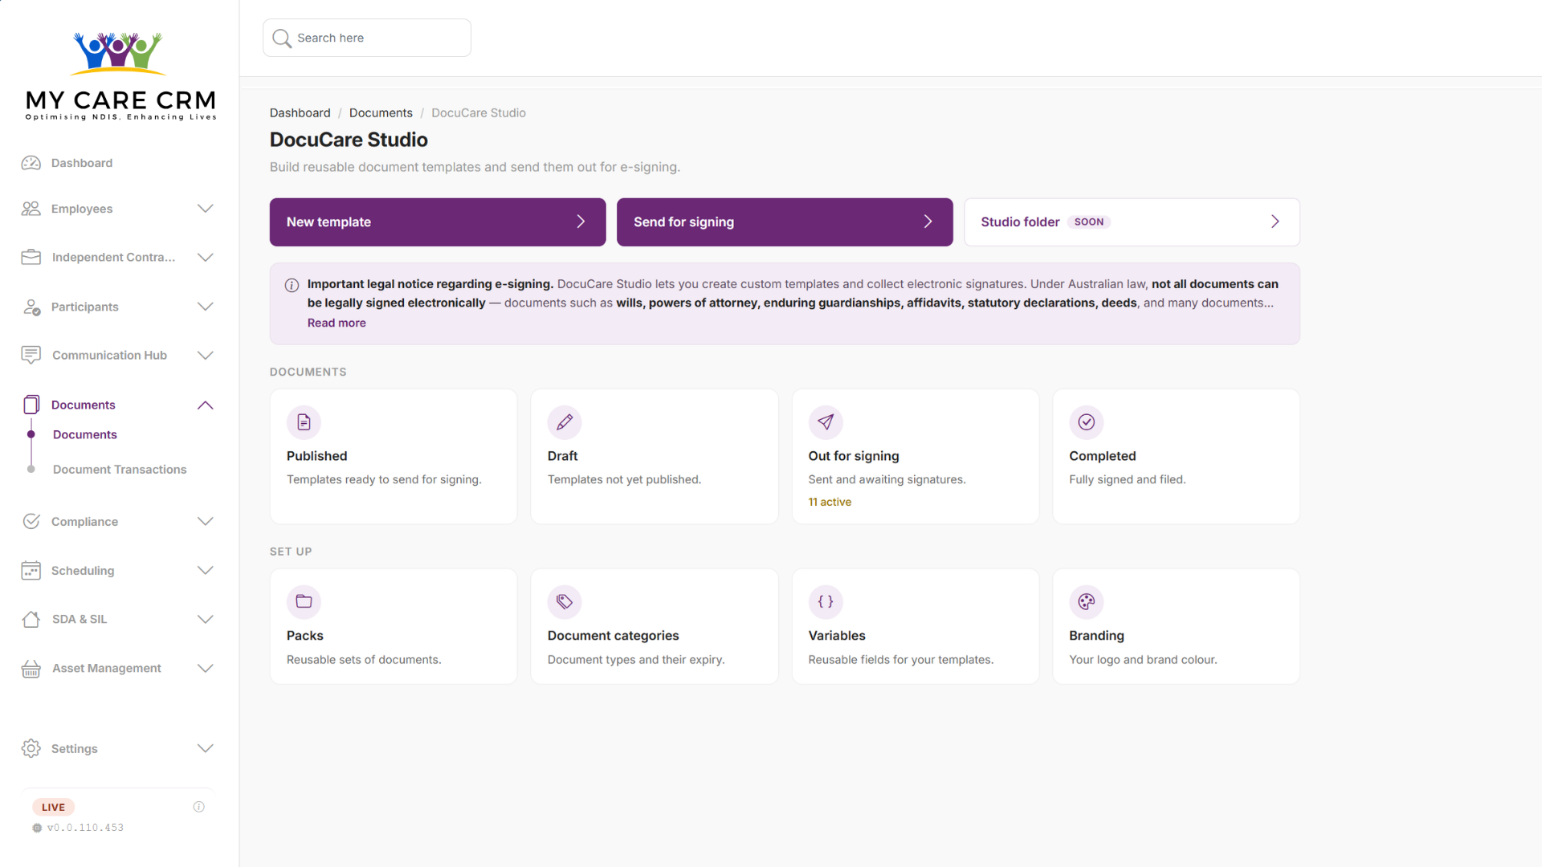The width and height of the screenshot is (1542, 867).
Task: Expand the Employees menu chevron
Action: coord(206,209)
